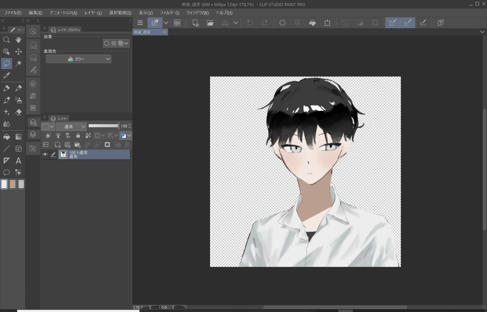Select the layer thumbnail in layer list
This screenshot has height=312, width=487.
63,155
